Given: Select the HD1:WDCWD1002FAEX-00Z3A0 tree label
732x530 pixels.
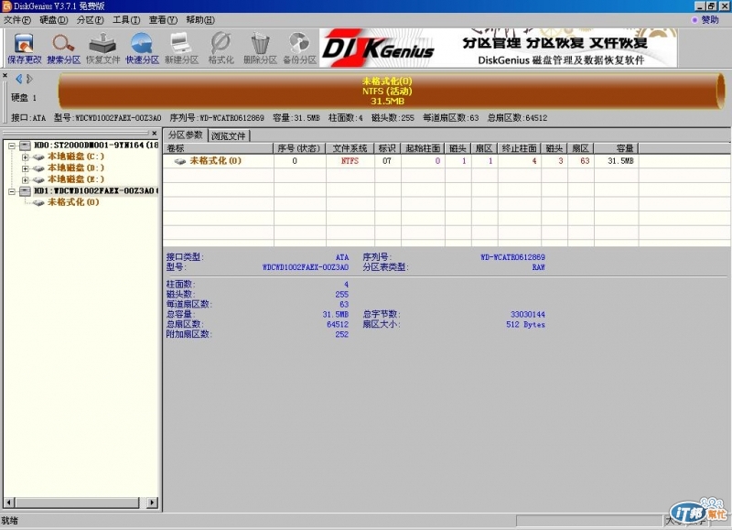Looking at the screenshot, I should [96, 191].
